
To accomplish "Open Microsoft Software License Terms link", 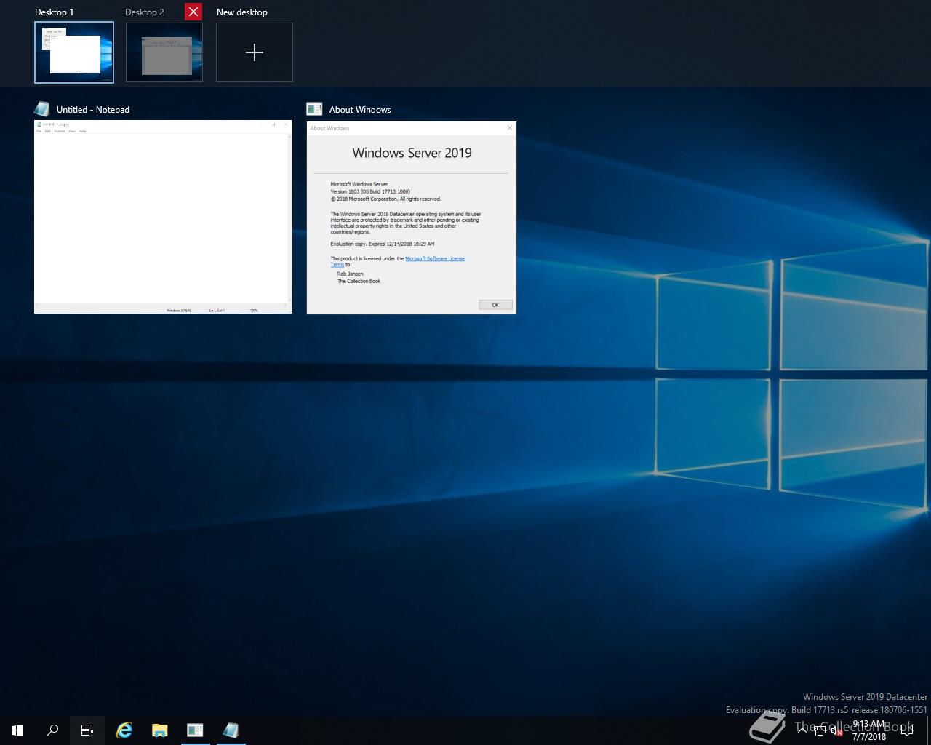I will (x=434, y=258).
